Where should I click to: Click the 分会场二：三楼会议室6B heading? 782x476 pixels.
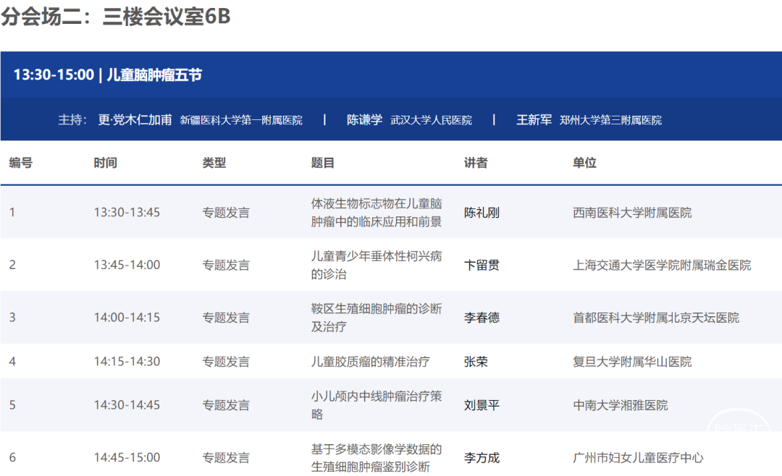click(x=116, y=17)
